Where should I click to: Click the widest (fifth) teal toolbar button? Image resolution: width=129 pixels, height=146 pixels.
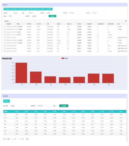[41, 9]
